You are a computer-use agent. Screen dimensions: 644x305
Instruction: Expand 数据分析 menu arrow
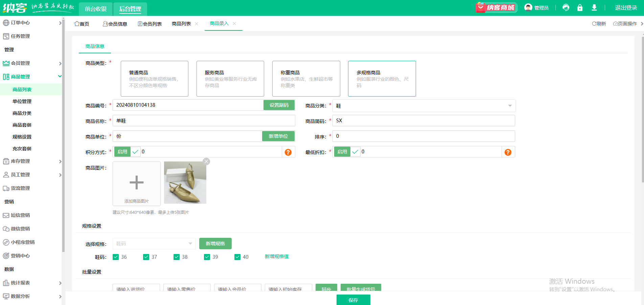pos(60,297)
